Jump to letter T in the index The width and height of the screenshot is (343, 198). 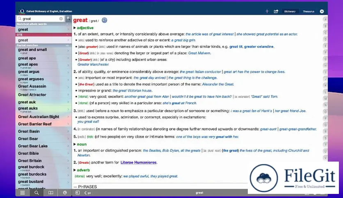[x=325, y=144]
